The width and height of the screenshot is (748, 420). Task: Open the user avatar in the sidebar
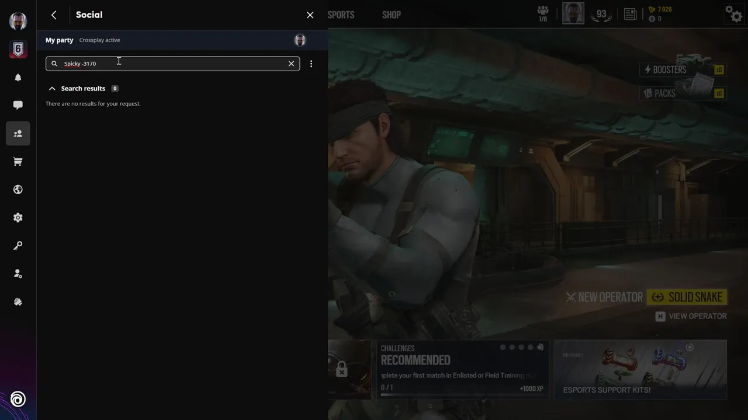pos(18,21)
